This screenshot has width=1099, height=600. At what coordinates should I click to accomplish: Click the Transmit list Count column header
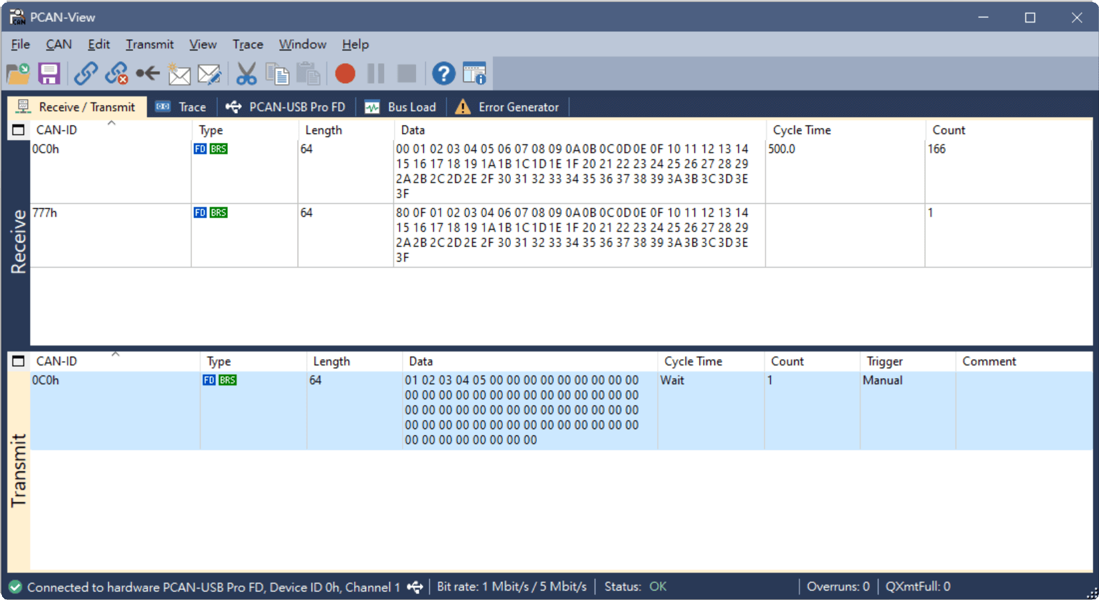point(811,361)
